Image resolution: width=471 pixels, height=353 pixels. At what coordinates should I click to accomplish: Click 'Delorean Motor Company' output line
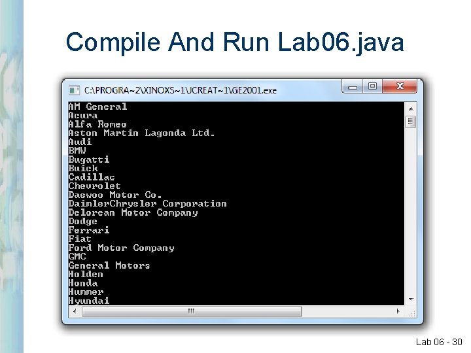[133, 212]
